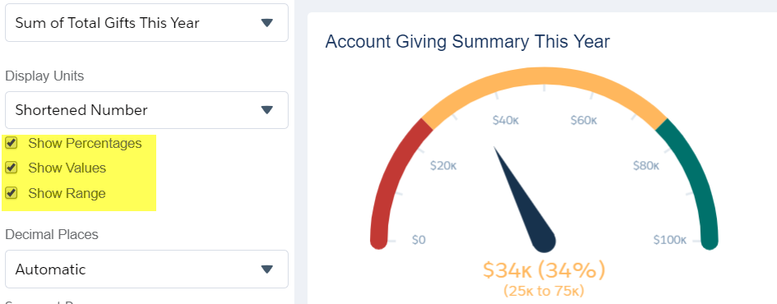The width and height of the screenshot is (777, 304).
Task: Open the Sum of Total Gifts This Year dropdown
Action: coord(146,23)
